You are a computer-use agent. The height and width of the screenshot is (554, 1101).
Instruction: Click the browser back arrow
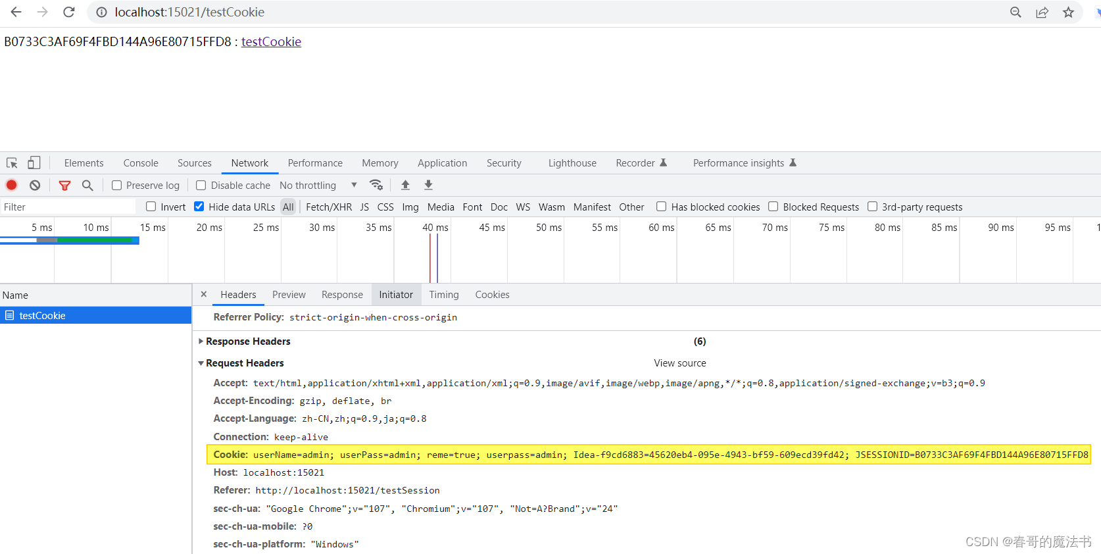click(16, 12)
